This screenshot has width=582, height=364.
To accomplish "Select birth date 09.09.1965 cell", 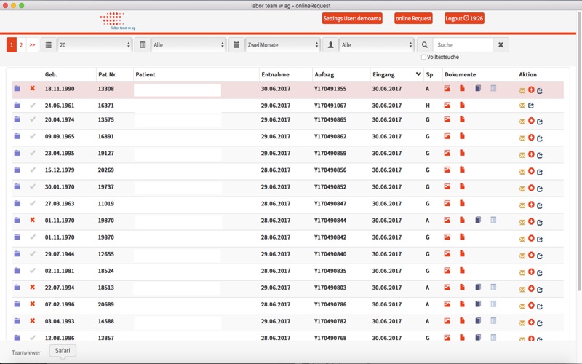I will click(x=60, y=136).
